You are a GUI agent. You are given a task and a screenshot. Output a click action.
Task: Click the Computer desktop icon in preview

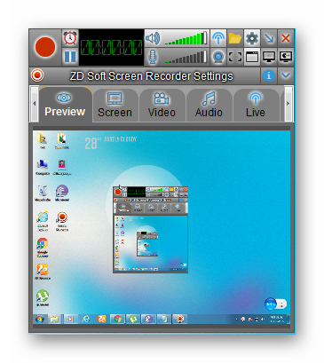(43, 167)
